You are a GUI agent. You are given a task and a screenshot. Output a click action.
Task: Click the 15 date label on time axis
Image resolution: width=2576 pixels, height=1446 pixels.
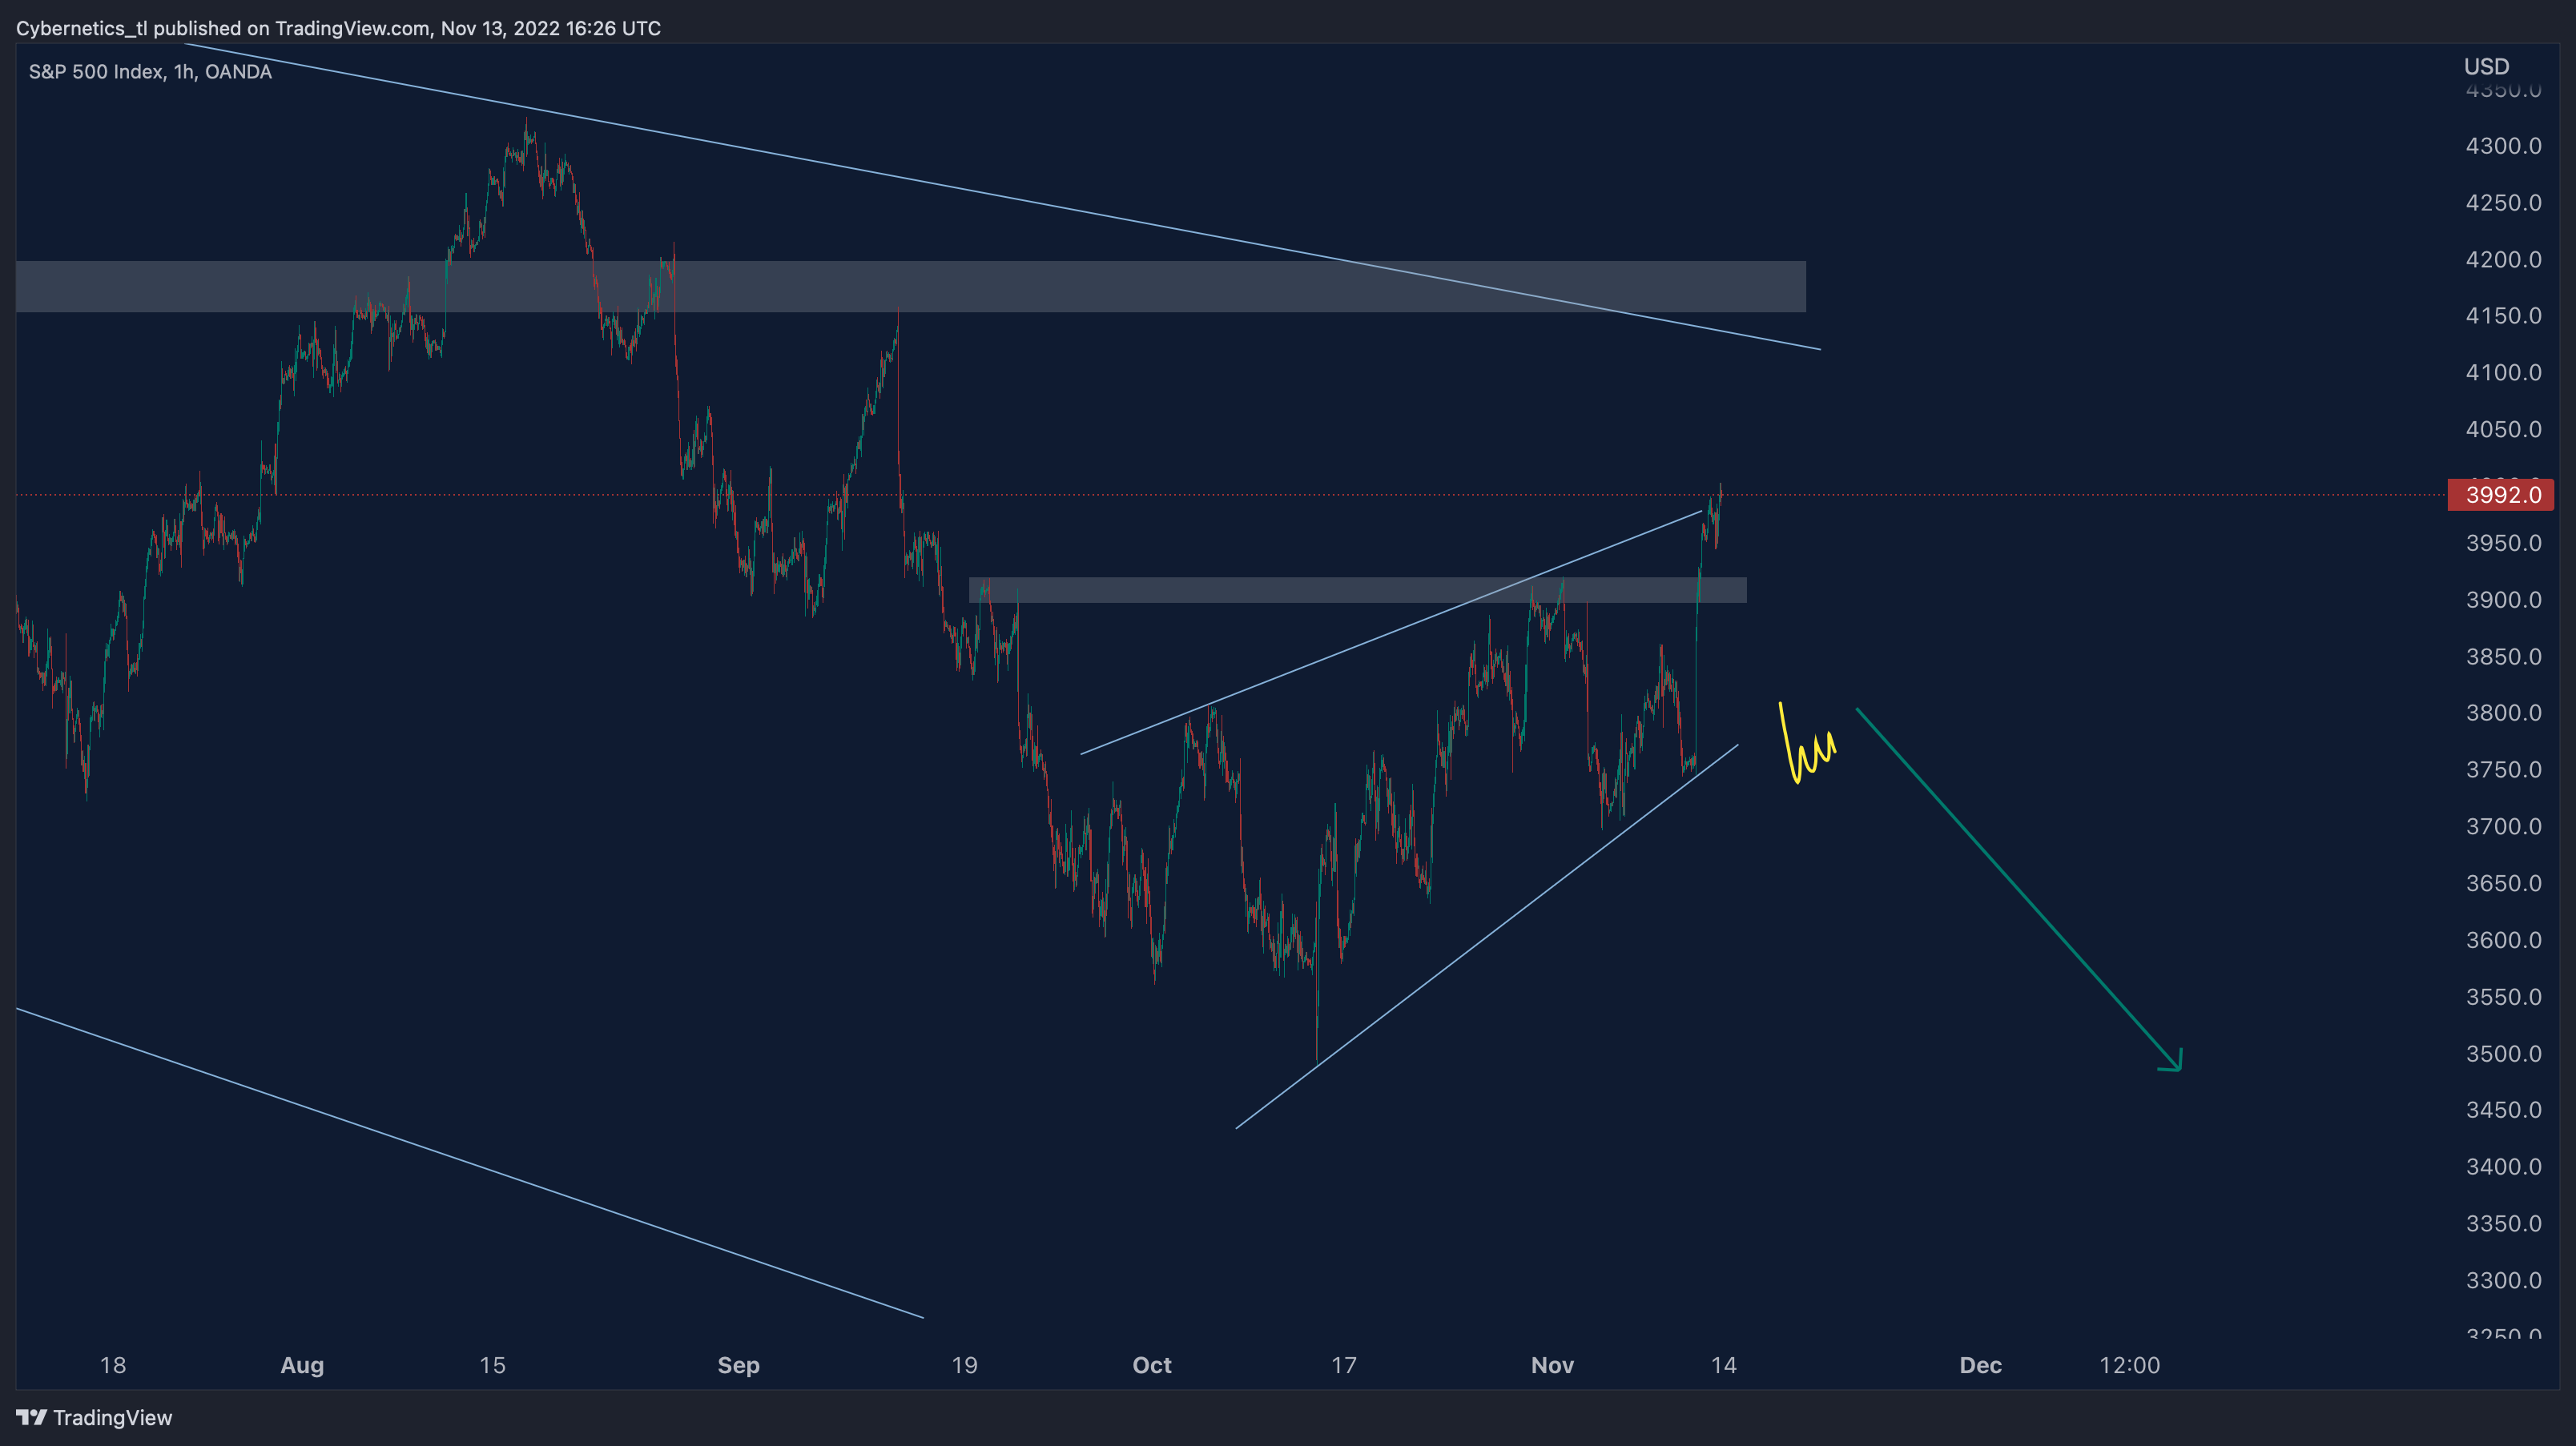tap(492, 1366)
